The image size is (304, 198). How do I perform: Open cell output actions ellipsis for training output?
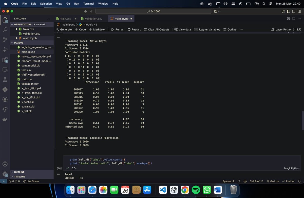(x=59, y=37)
